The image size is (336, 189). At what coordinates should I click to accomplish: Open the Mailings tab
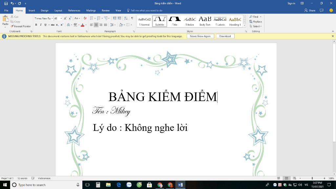[x=91, y=10]
